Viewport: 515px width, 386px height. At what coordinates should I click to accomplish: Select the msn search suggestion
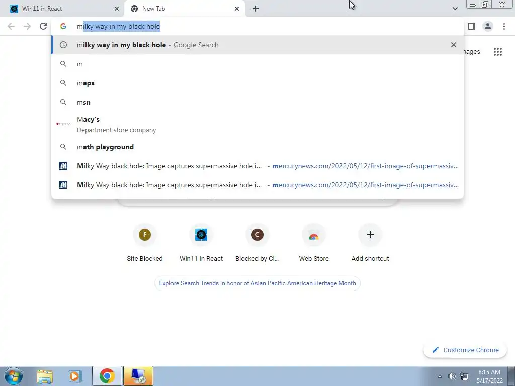click(257, 102)
